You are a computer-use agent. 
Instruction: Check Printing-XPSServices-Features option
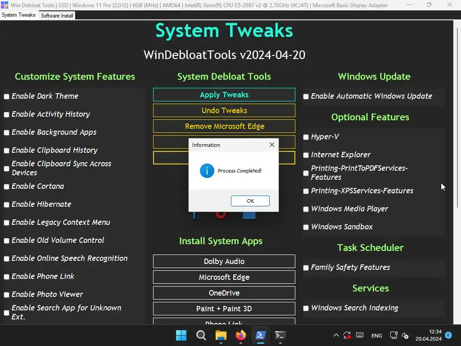coord(306,191)
